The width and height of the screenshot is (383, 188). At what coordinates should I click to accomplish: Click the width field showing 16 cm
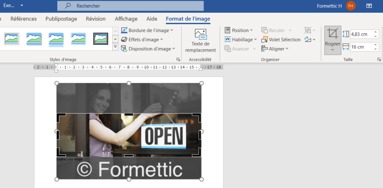[362, 47]
